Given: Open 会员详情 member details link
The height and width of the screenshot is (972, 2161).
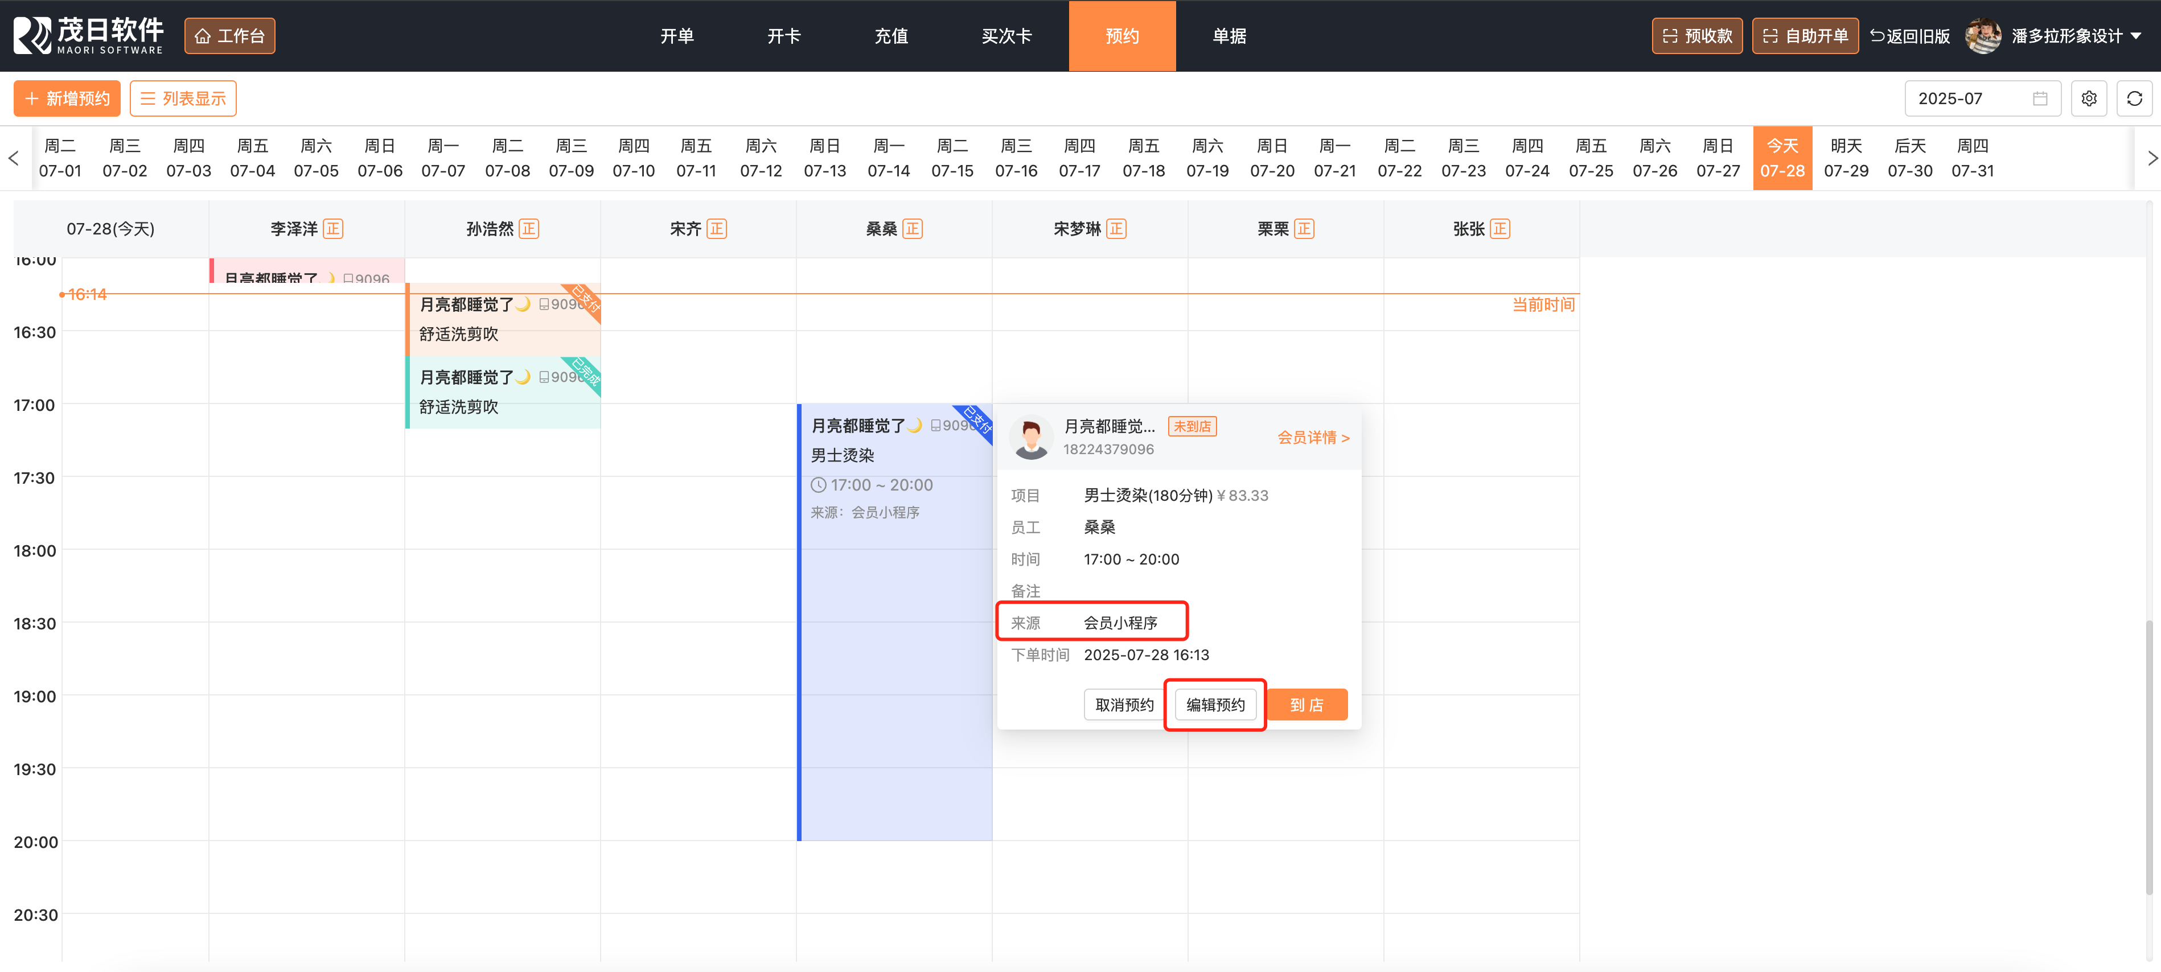Looking at the screenshot, I should click(1313, 438).
